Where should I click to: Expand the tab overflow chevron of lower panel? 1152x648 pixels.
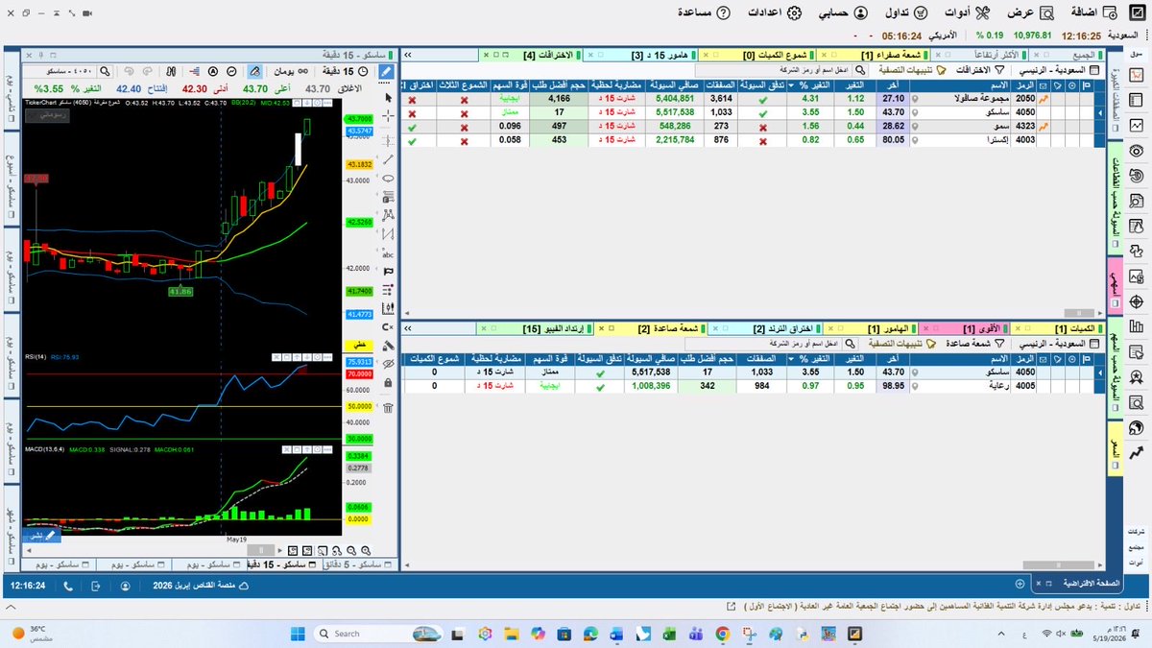pyautogui.click(x=410, y=329)
